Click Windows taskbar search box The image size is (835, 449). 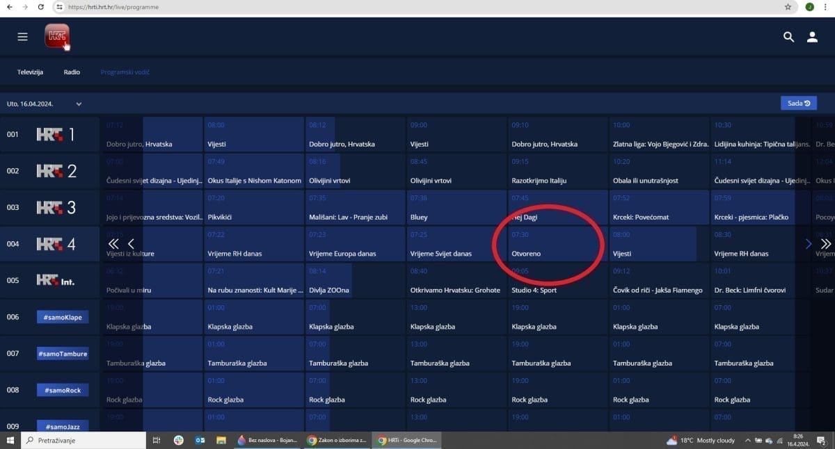click(83, 440)
